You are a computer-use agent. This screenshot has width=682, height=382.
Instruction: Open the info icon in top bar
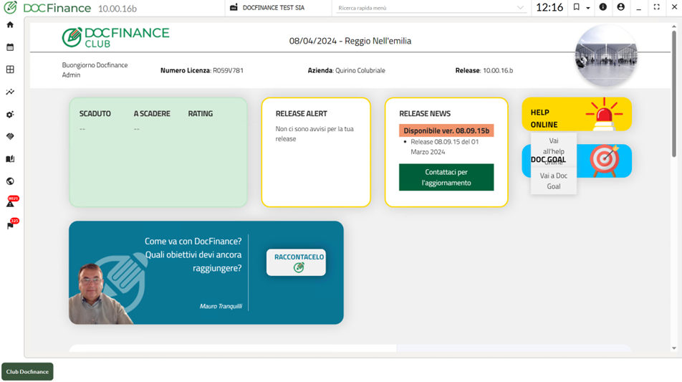(603, 7)
